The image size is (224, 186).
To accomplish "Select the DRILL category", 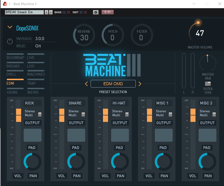I will tap(15, 73).
